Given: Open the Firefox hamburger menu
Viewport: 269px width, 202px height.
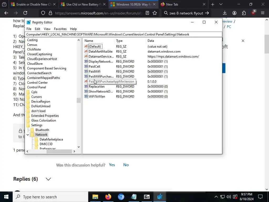Looking at the screenshot, I should click(x=263, y=13).
